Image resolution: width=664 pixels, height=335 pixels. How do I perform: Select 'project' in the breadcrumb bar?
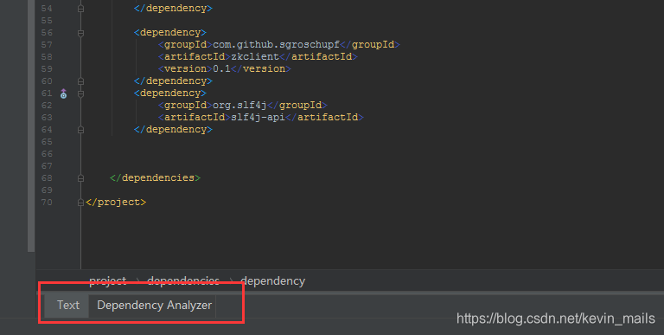[x=107, y=280]
